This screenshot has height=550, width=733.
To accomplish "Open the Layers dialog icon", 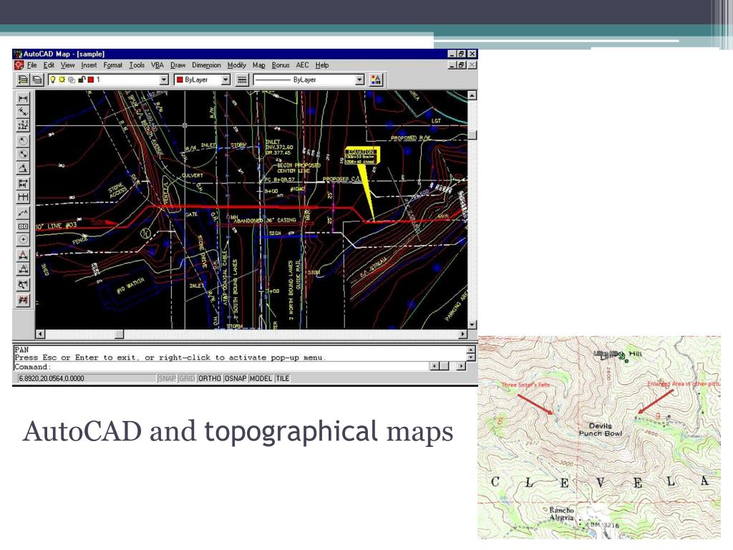I will (37, 80).
